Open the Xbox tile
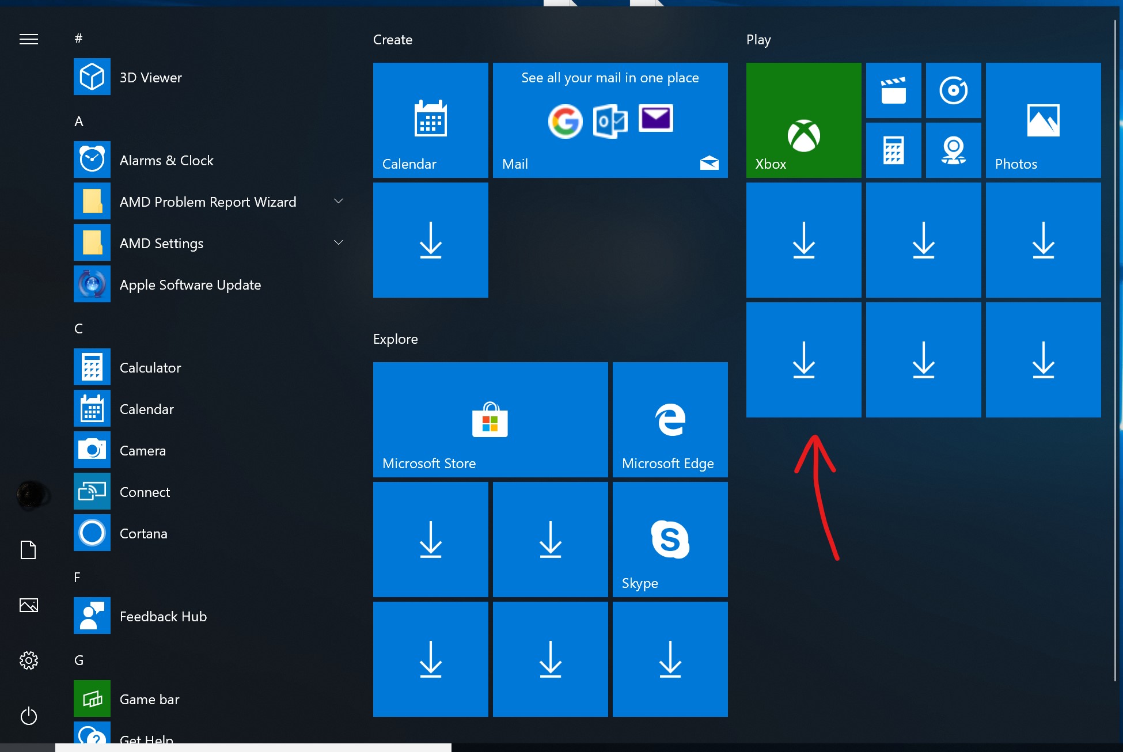 point(803,120)
